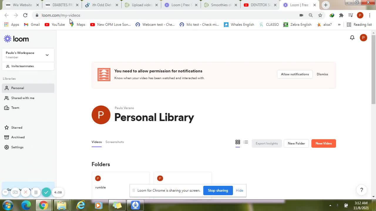Viewport: 376px width, 211px height.
Task: Close the DIABETES tab
Action: 77,5
